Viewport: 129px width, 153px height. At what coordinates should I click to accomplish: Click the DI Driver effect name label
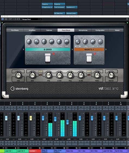coord(48,50)
